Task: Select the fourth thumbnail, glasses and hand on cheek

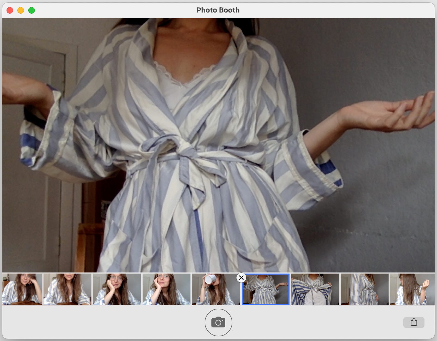Action: click(x=166, y=289)
